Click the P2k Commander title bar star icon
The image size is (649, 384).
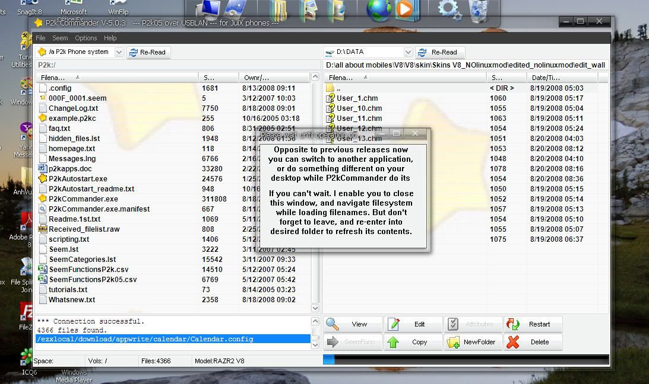(x=38, y=23)
